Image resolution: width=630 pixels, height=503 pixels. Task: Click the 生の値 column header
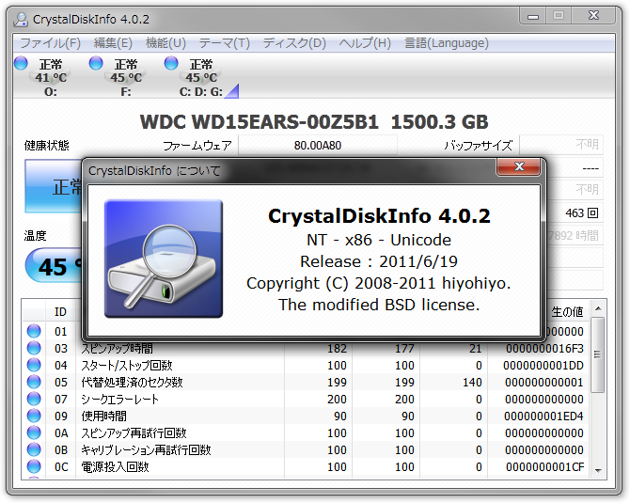[x=567, y=312]
